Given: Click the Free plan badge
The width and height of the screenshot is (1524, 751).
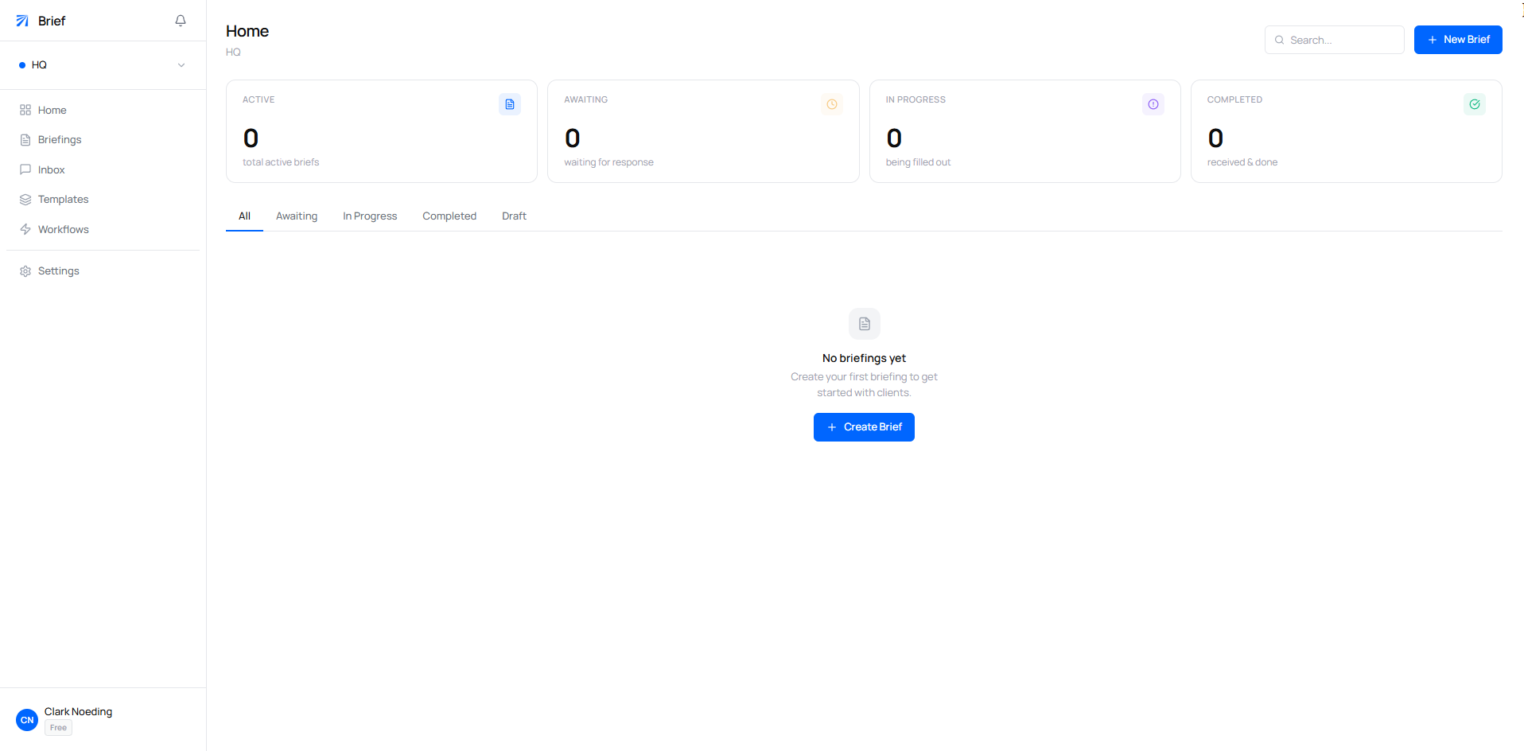Looking at the screenshot, I should (57, 726).
